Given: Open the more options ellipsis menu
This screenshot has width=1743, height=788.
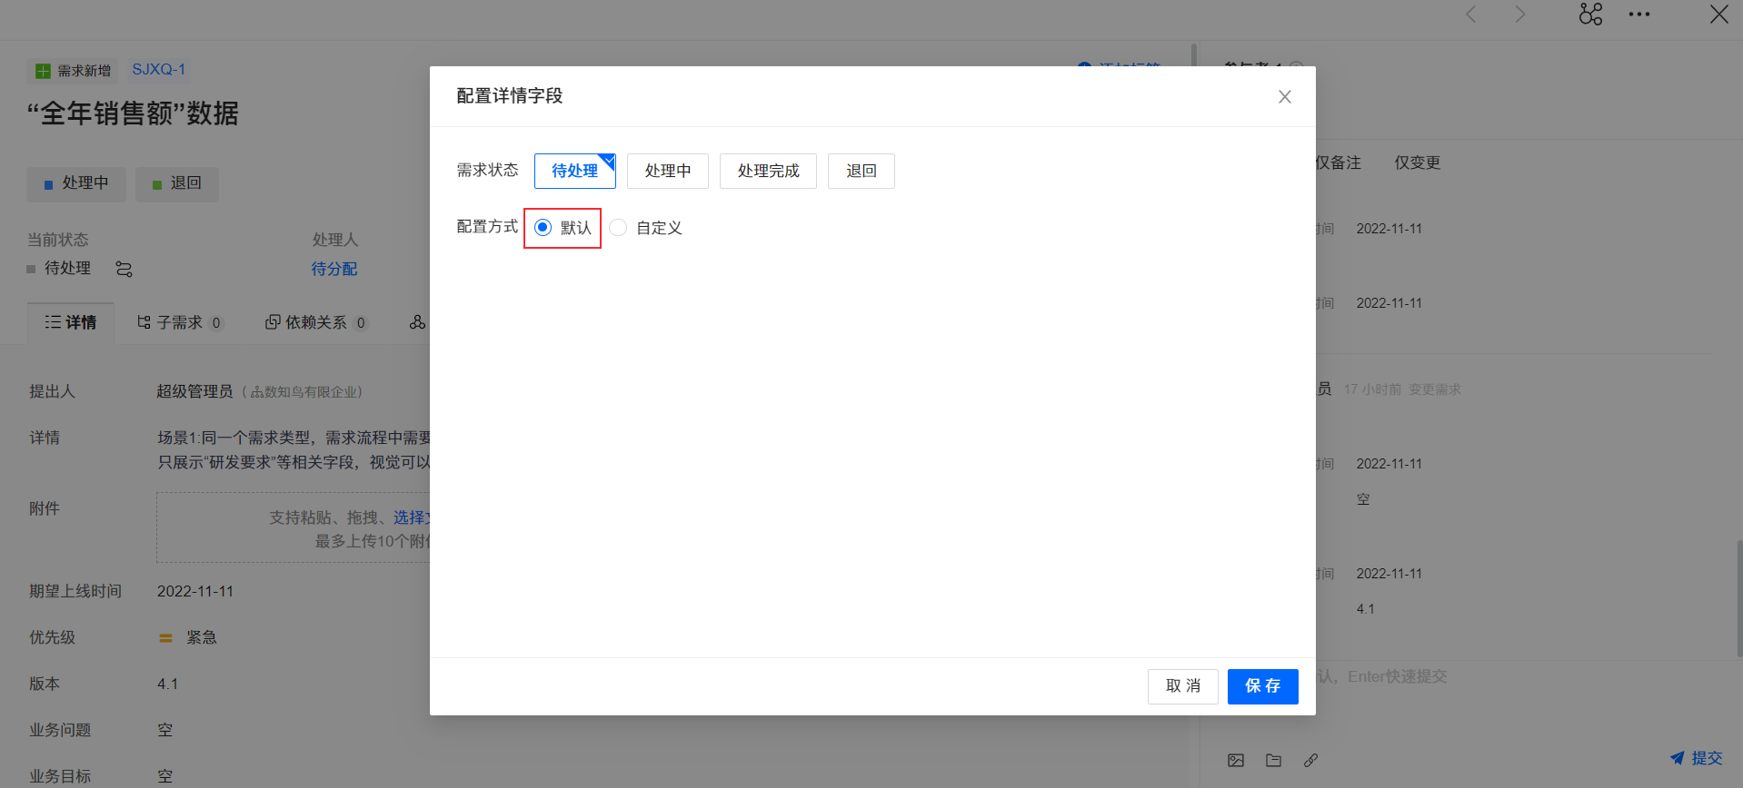Looking at the screenshot, I should click(1639, 15).
